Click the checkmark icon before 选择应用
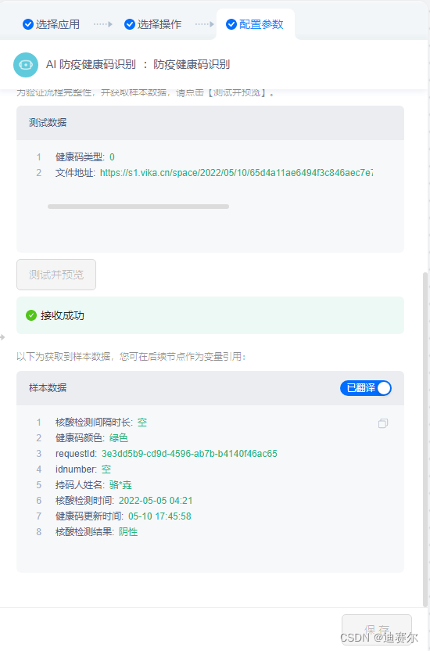 click(x=28, y=24)
